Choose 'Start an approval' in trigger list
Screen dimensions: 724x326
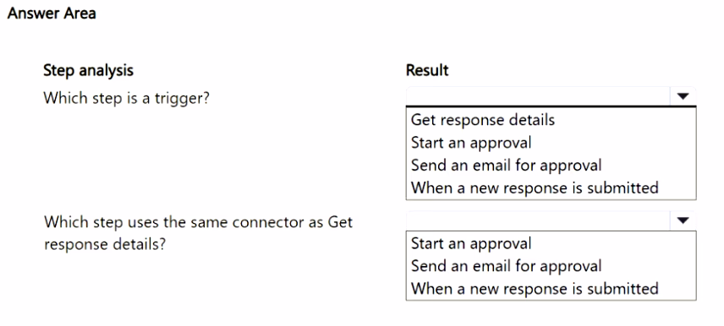point(471,143)
